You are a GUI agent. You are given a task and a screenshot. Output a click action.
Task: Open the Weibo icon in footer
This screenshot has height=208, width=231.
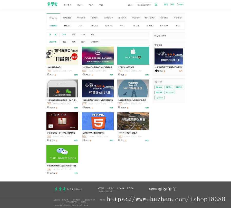[x=160, y=189]
